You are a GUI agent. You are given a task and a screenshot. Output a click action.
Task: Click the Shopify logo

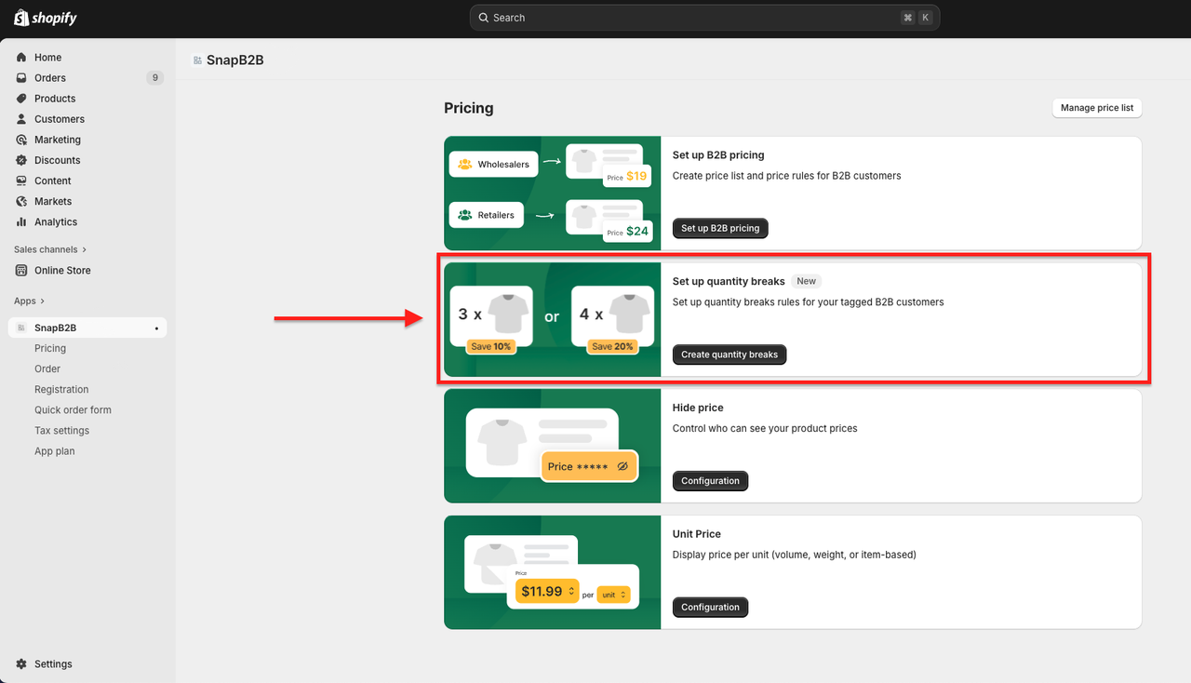click(46, 18)
